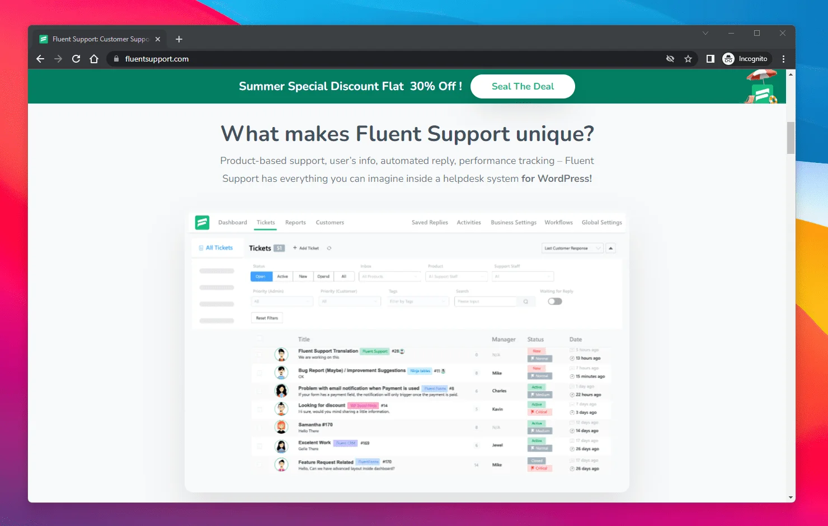This screenshot has height=526, width=828.
Task: Click the Seal The Deal button
Action: coord(522,86)
